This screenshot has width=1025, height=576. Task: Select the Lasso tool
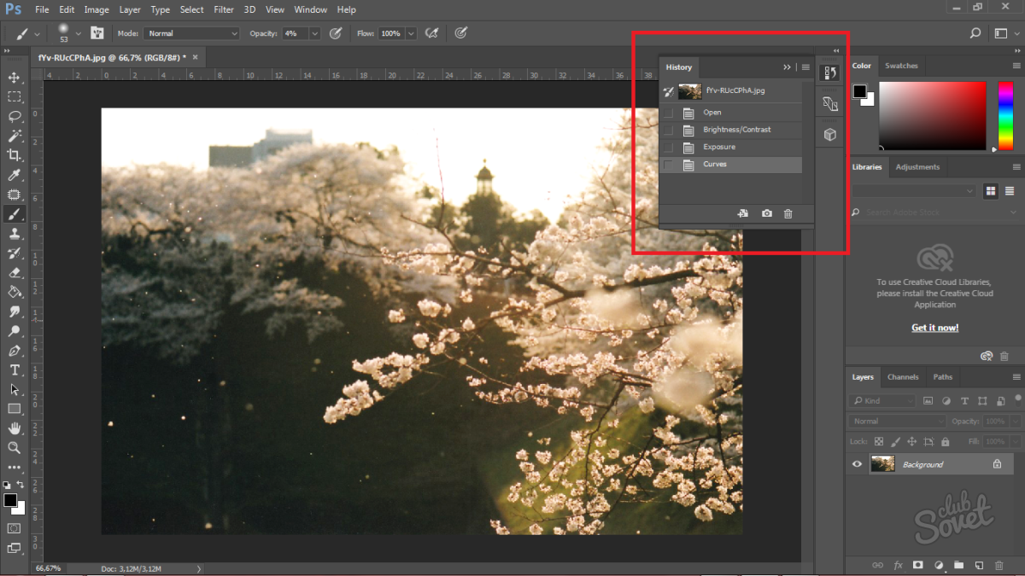coord(15,116)
